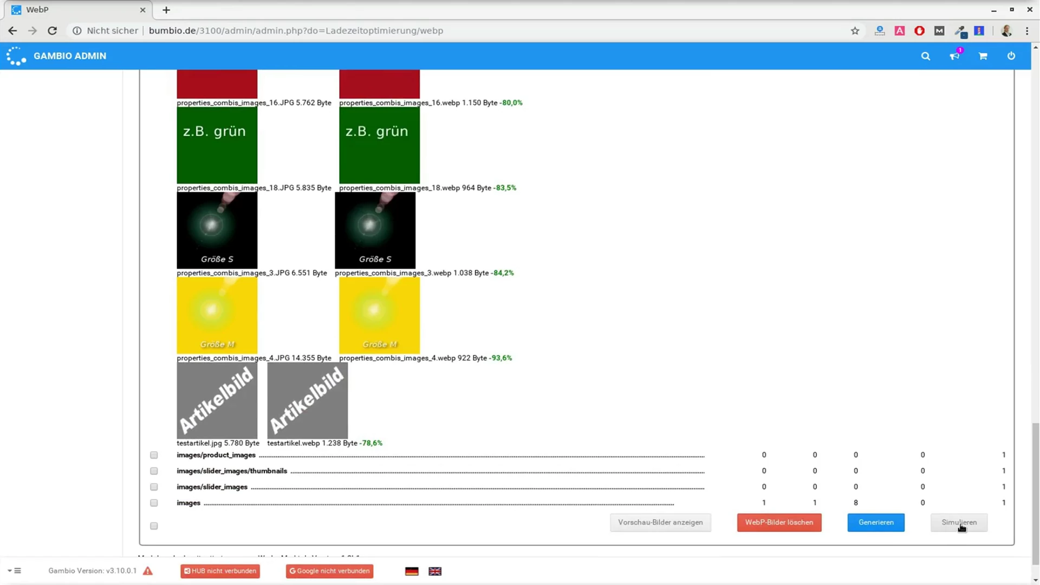Open the search icon in Gambio header
The height and width of the screenshot is (585, 1040).
[925, 56]
